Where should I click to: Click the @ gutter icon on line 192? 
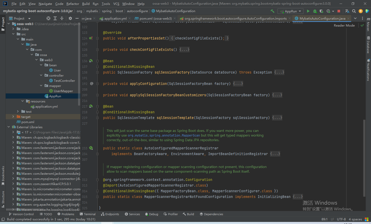91,84
